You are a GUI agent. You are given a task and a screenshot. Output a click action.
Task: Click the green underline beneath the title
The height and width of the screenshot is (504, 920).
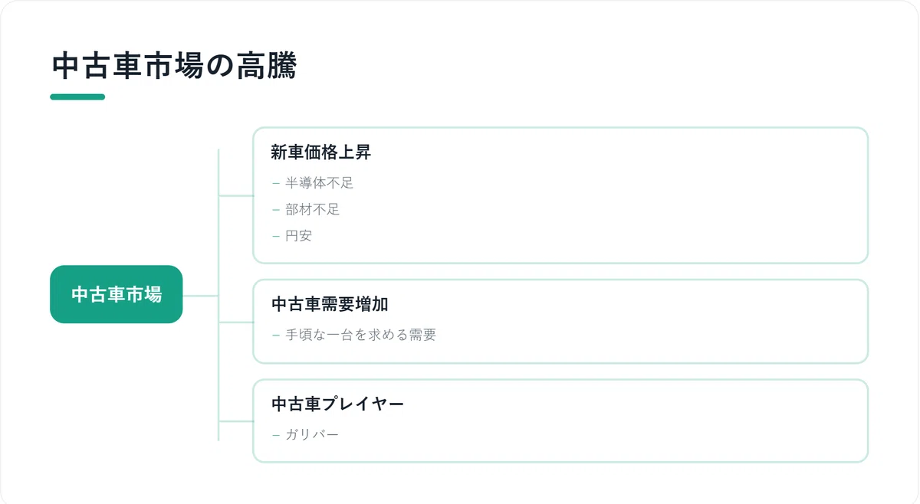click(77, 97)
